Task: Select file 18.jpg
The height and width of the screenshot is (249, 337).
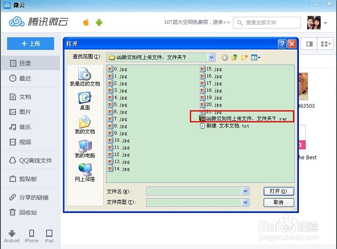Action: pyautogui.click(x=211, y=90)
